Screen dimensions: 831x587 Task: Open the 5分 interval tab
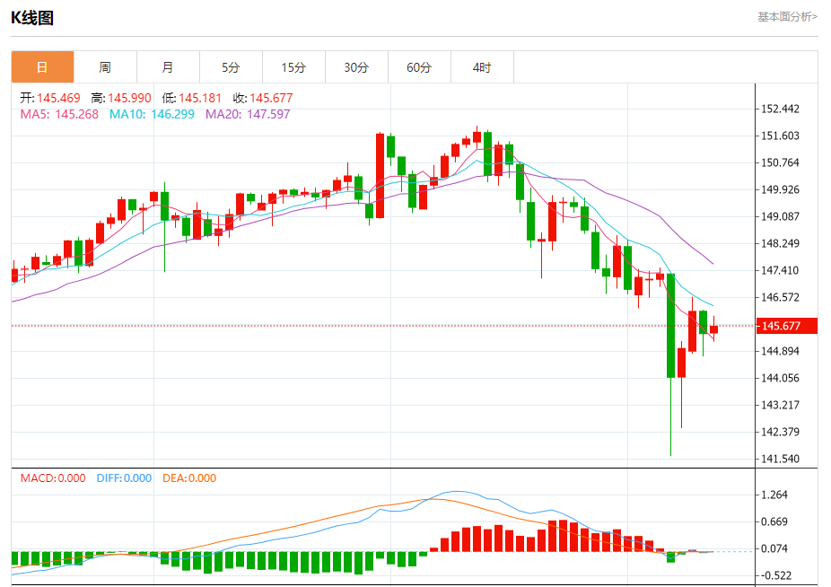(231, 67)
